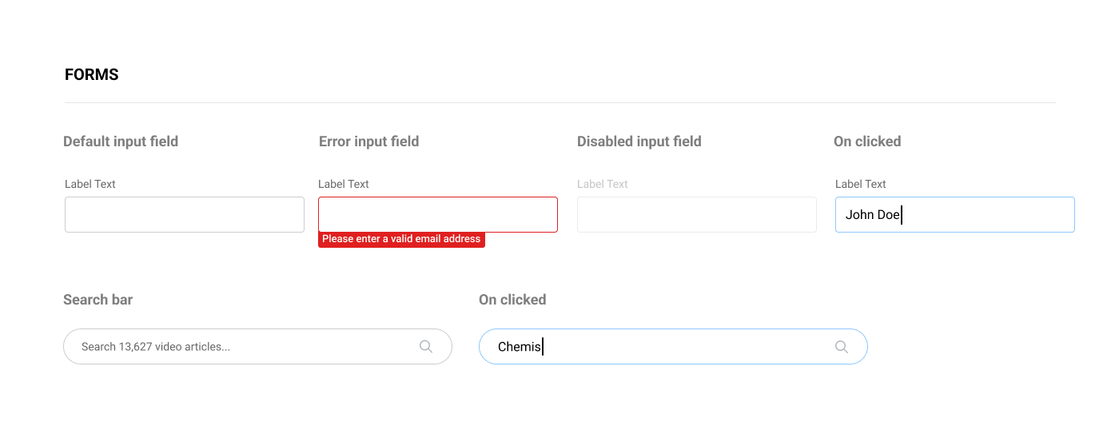This screenshot has height=434, width=1119.
Task: Click the 'On clicked' heading above the John Doe field
Action: (x=867, y=141)
